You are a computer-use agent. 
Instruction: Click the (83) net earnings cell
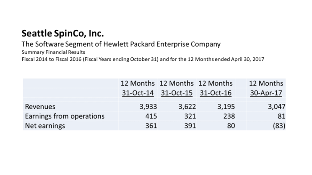(279, 126)
